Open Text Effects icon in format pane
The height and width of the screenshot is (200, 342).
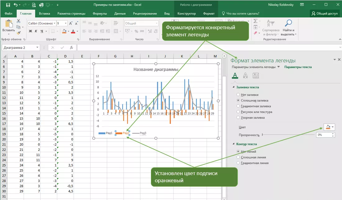tap(246, 76)
